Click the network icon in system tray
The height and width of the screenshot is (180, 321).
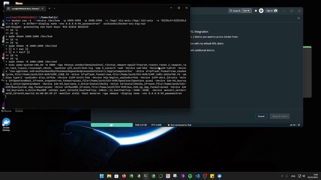[x=299, y=176]
